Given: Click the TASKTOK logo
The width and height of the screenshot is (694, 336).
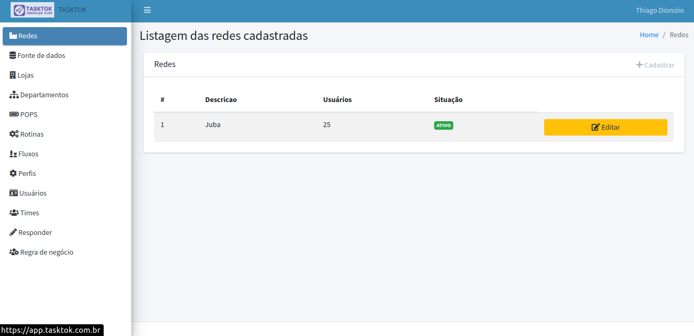Looking at the screenshot, I should pos(33,10).
